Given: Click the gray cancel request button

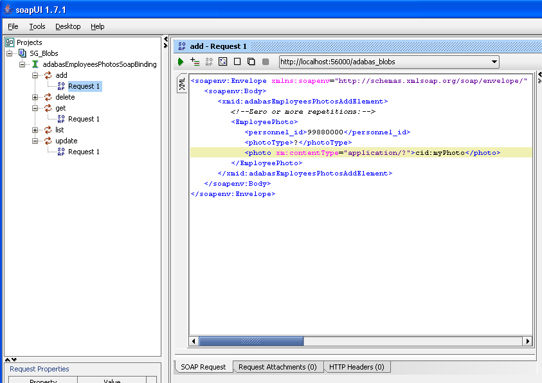Looking at the screenshot, I should 266,62.
